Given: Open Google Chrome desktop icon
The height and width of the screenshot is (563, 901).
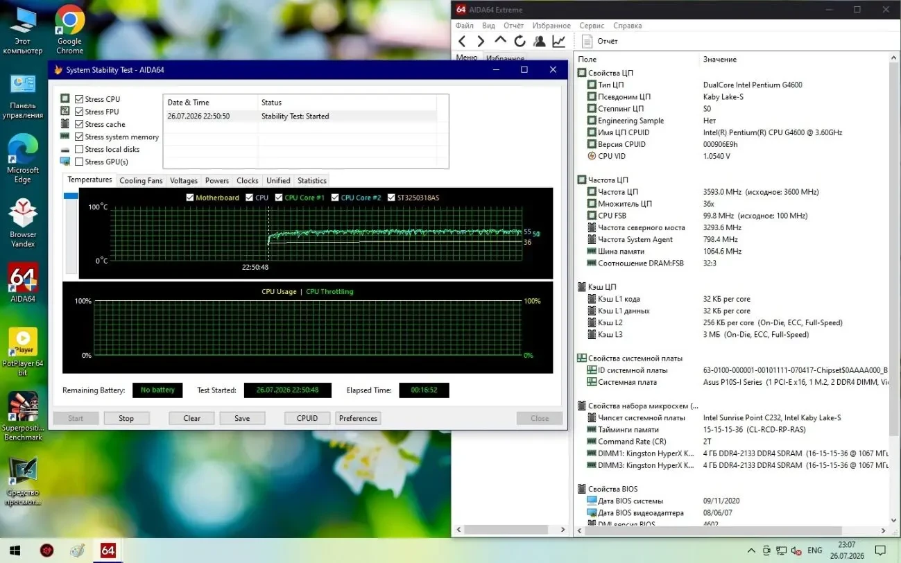Looking at the screenshot, I should click(x=69, y=30).
